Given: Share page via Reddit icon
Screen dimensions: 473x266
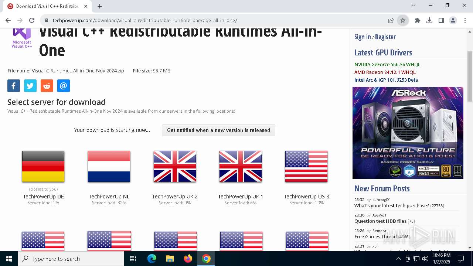Looking at the screenshot, I should (47, 86).
